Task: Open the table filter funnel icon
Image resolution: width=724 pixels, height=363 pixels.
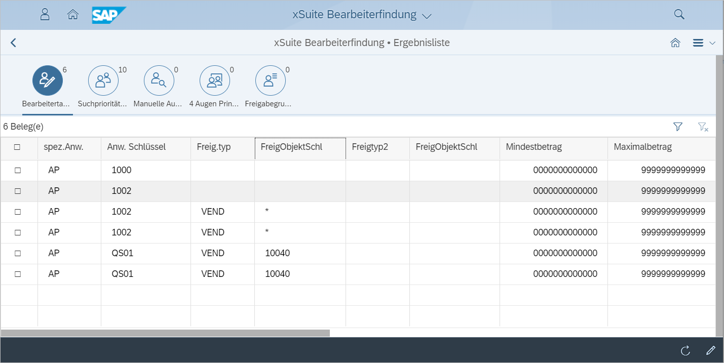Action: click(678, 127)
